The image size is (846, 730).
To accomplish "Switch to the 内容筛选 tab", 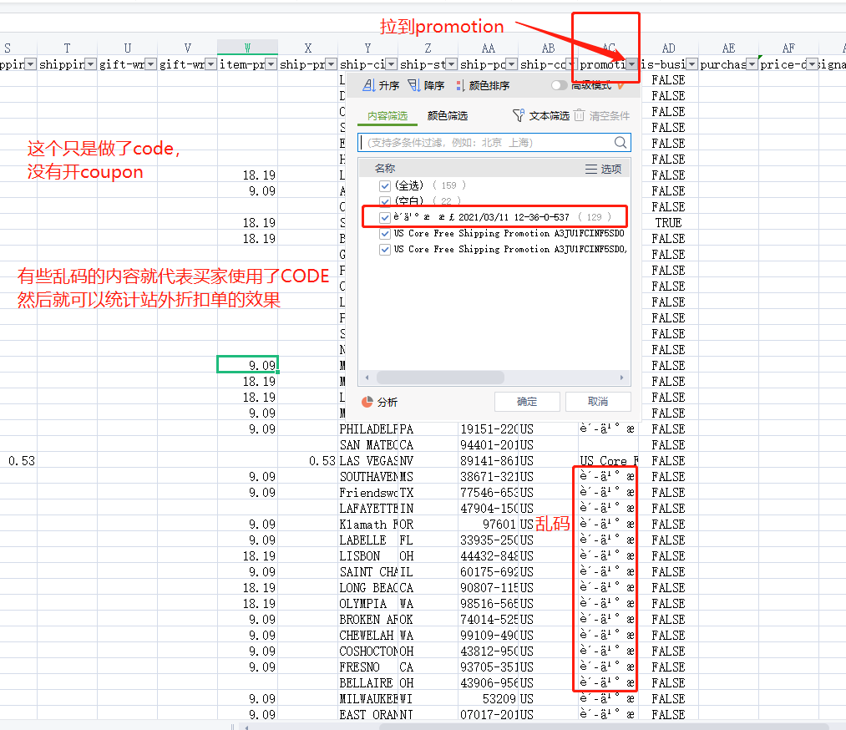I will pos(388,116).
